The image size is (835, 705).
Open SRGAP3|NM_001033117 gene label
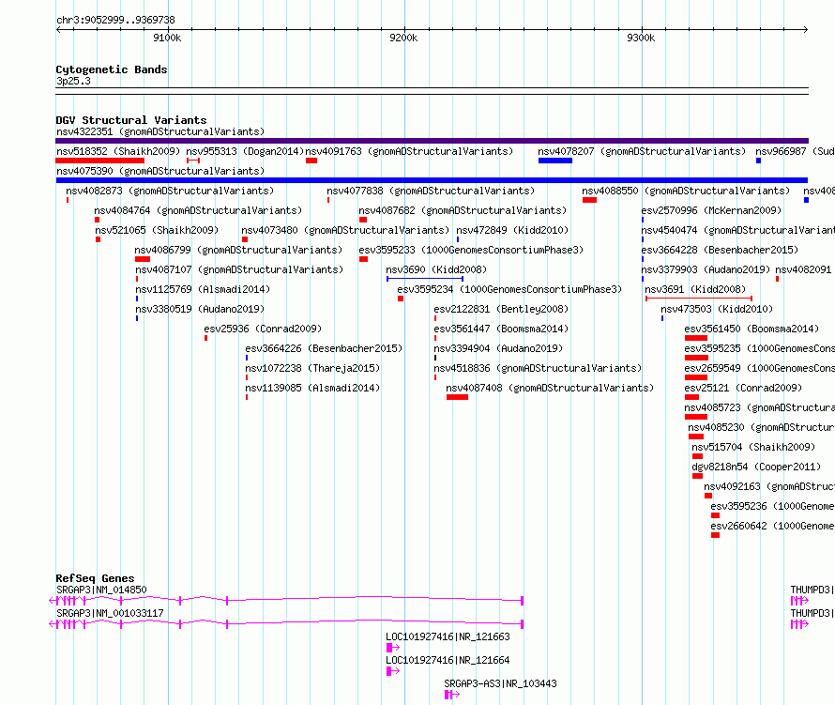coord(110,613)
